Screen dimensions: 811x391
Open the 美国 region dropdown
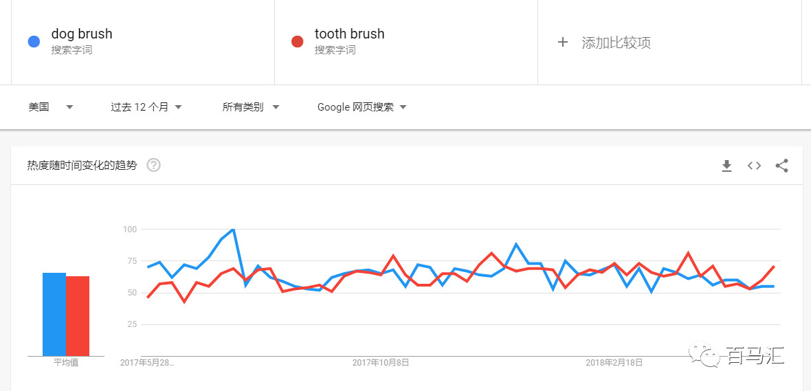point(51,107)
